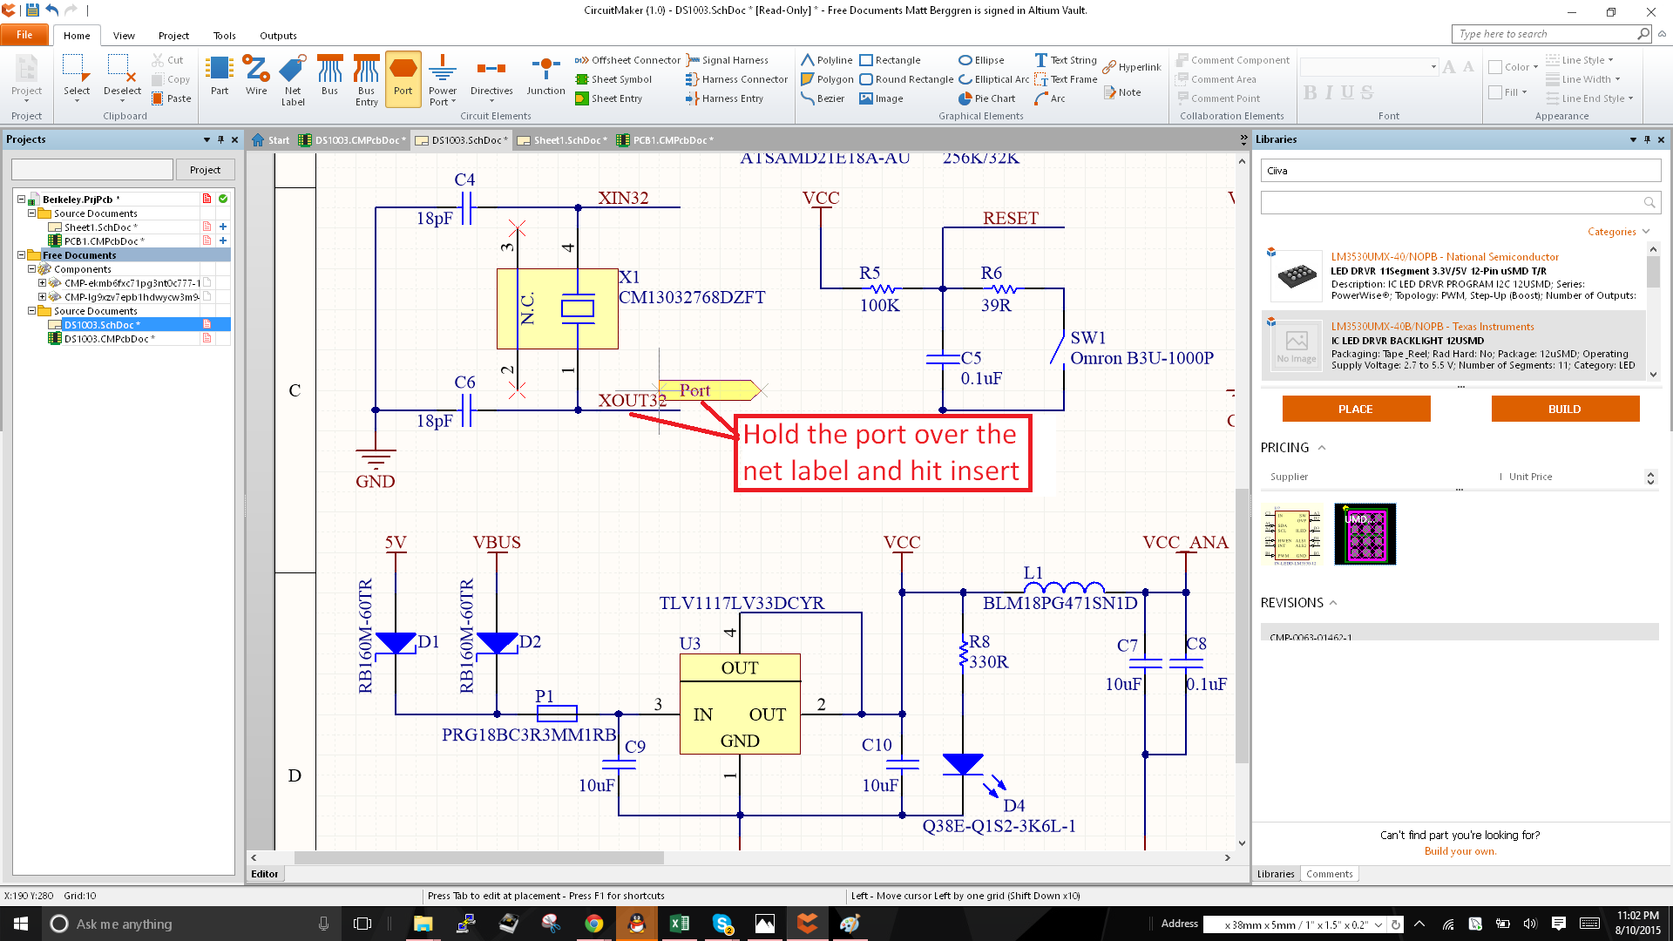
Task: Add a Hyperlink
Action: click(x=1131, y=67)
